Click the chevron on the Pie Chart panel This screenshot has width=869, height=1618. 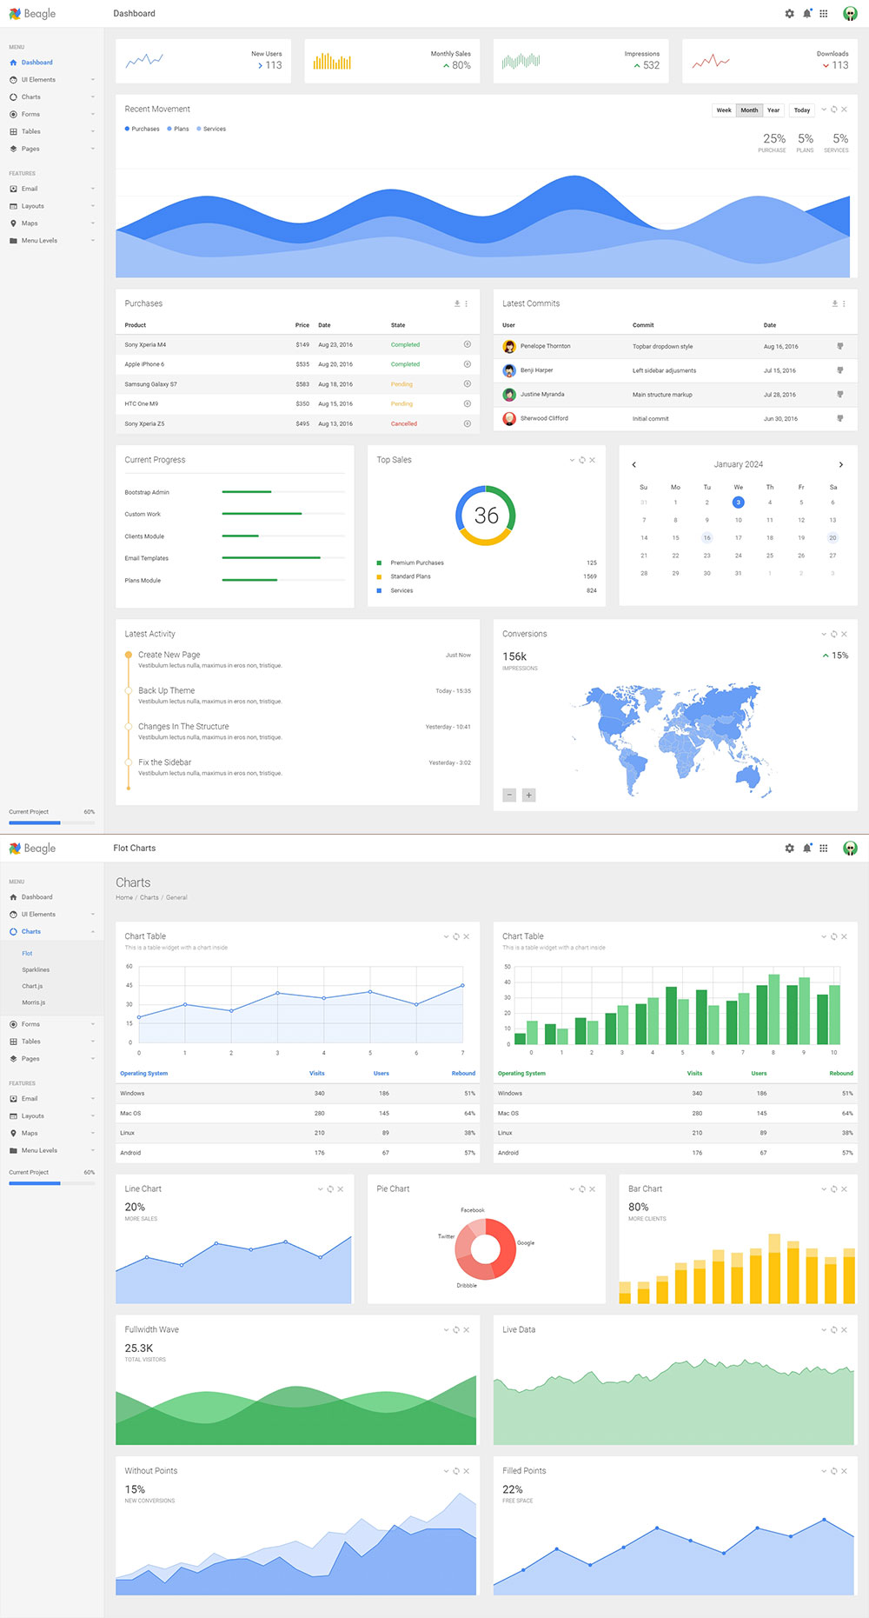[x=572, y=1189]
